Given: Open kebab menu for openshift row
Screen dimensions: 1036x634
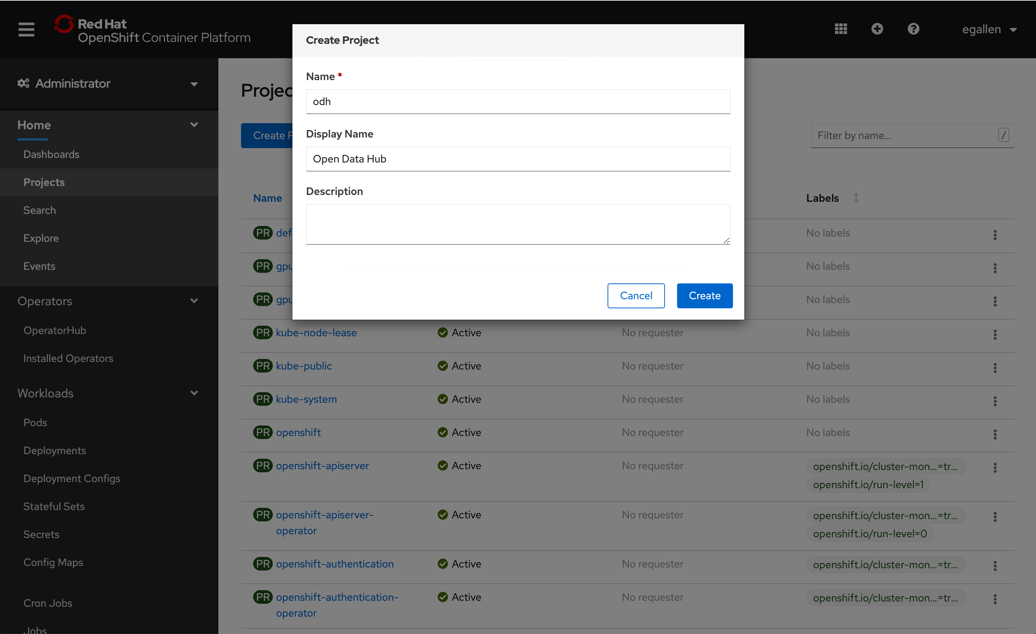Looking at the screenshot, I should (995, 434).
